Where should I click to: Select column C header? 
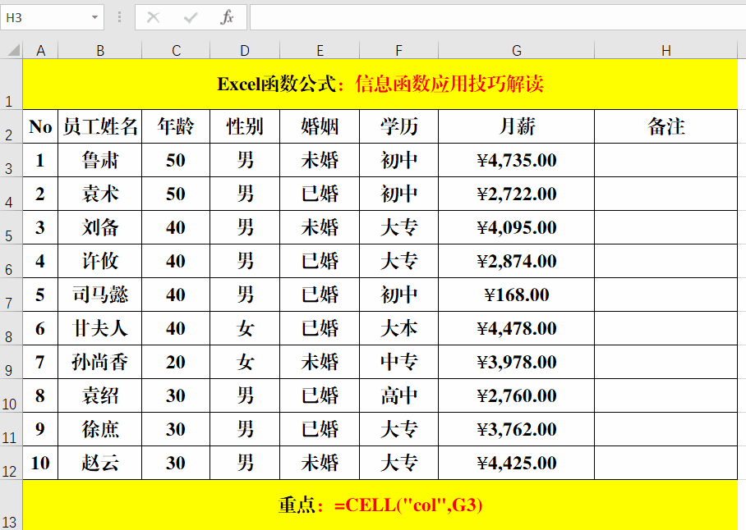pos(176,50)
